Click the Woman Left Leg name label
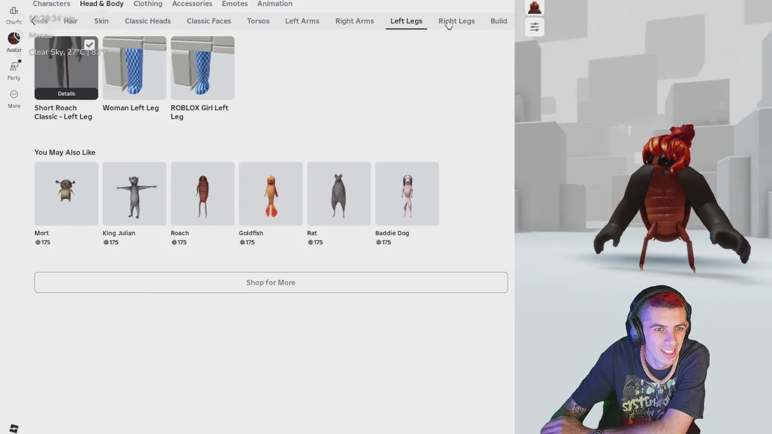This screenshot has width=772, height=434. pyautogui.click(x=131, y=108)
